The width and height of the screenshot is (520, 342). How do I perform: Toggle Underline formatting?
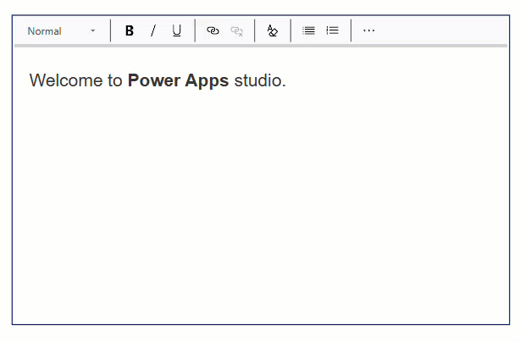click(176, 30)
